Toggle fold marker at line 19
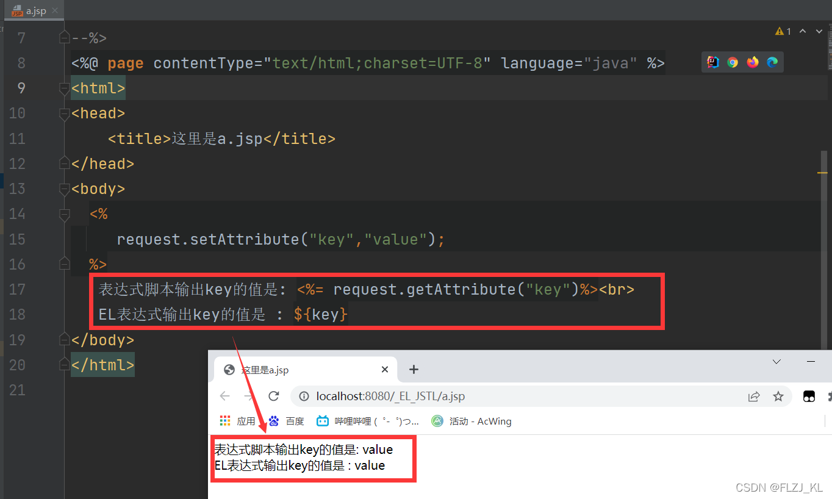Screen dimensions: 832x499 64,340
